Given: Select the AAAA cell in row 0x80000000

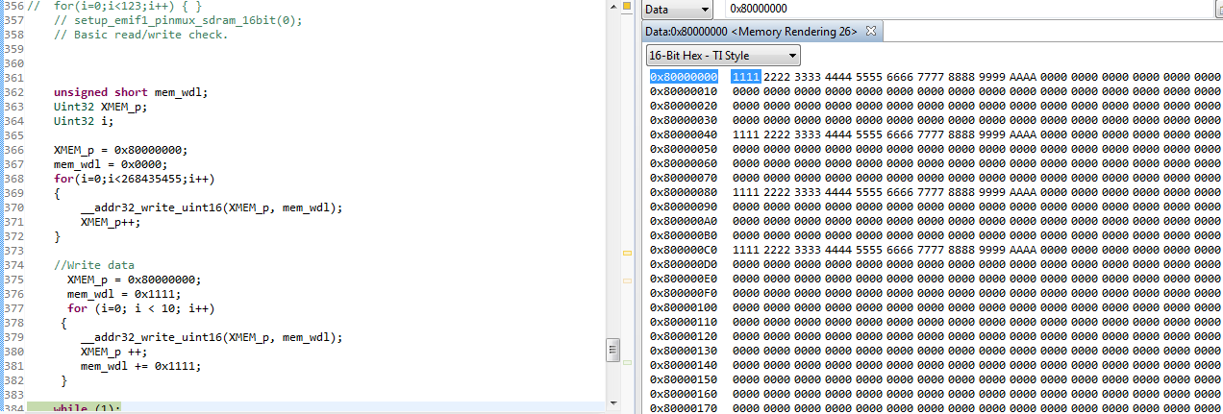Looking at the screenshot, I should point(1021,77).
